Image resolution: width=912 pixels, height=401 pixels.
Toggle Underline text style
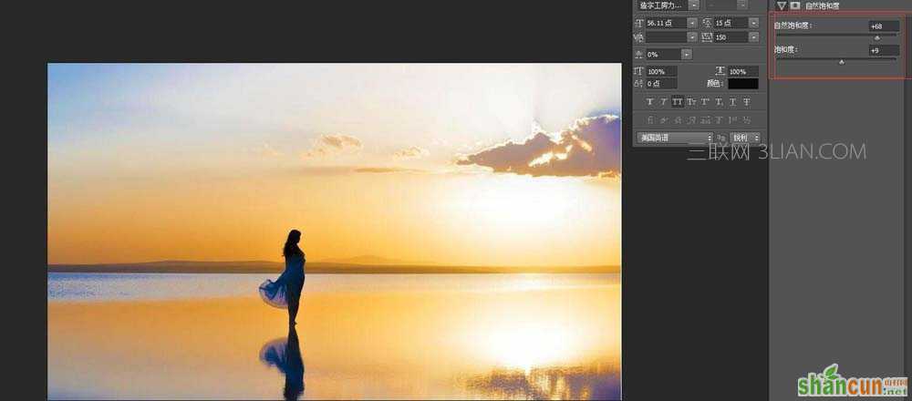click(x=733, y=102)
